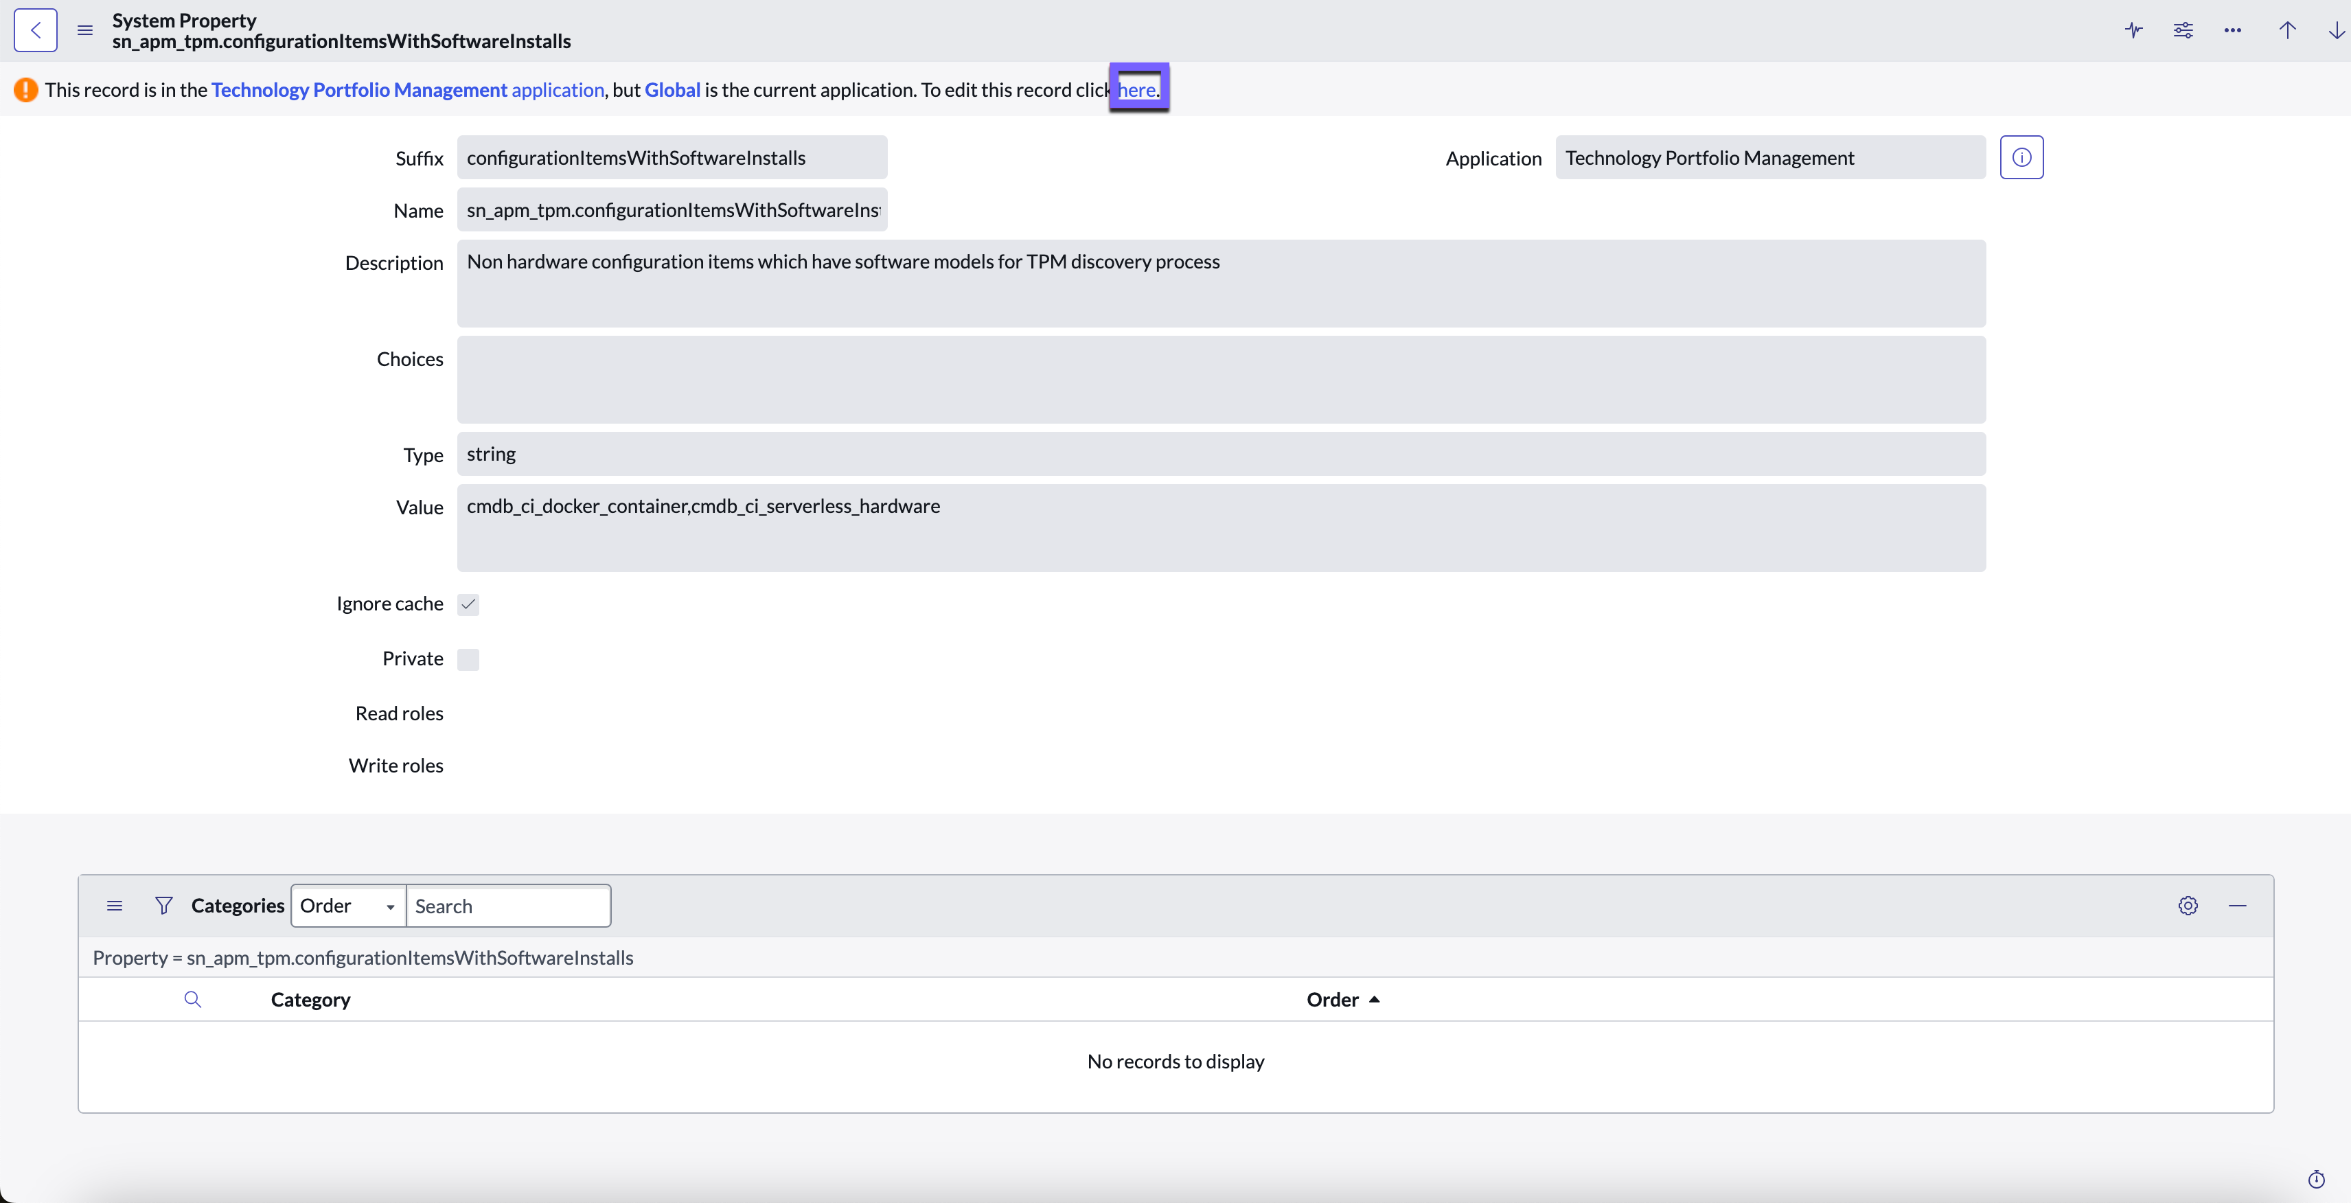Click the Write roles label
The height and width of the screenshot is (1203, 2351).
point(395,765)
